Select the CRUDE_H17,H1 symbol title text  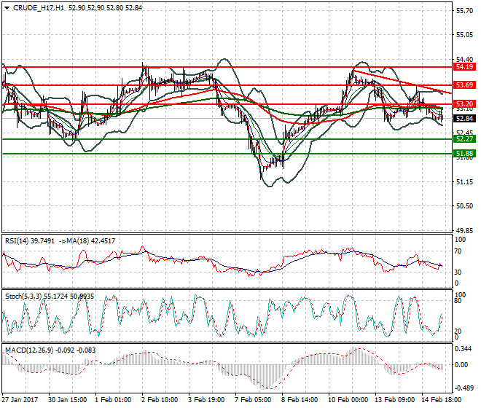[39, 8]
